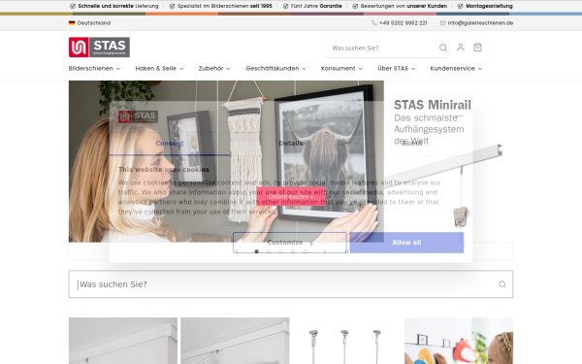582x364 pixels.
Task: Expand the Konsument menu
Action: pyautogui.click(x=341, y=68)
